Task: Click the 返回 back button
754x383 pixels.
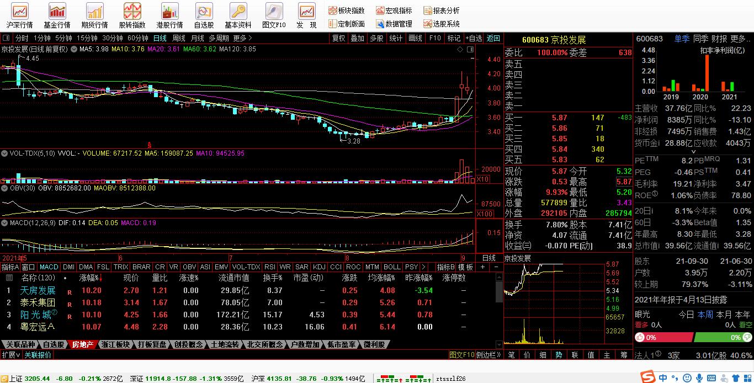Action: coord(493,39)
